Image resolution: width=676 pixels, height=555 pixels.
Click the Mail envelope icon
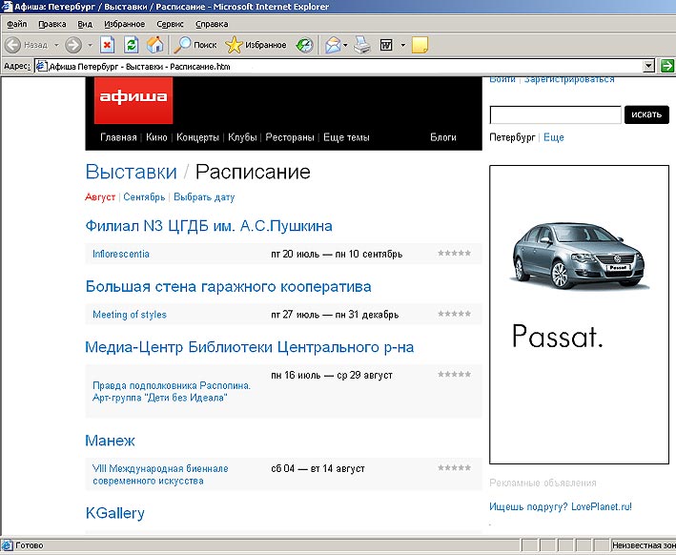333,45
